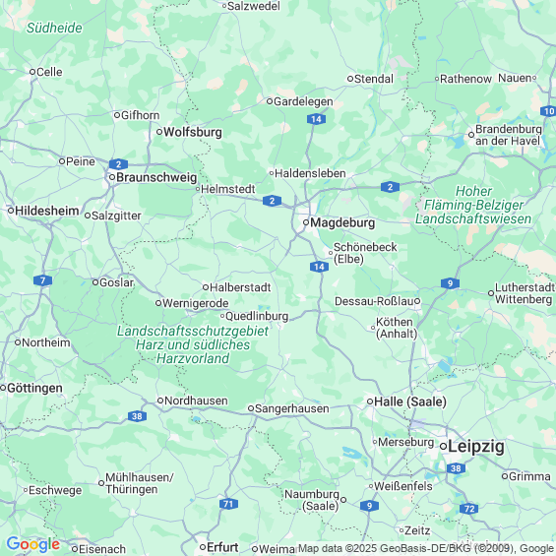556x556 pixels.
Task: Click the A71 highway shield near Erfurt
Action: click(x=228, y=504)
